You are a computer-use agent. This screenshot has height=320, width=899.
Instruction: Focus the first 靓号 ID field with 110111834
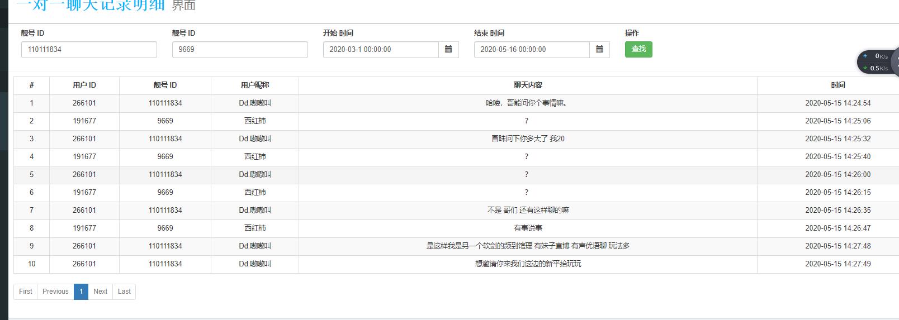click(89, 50)
